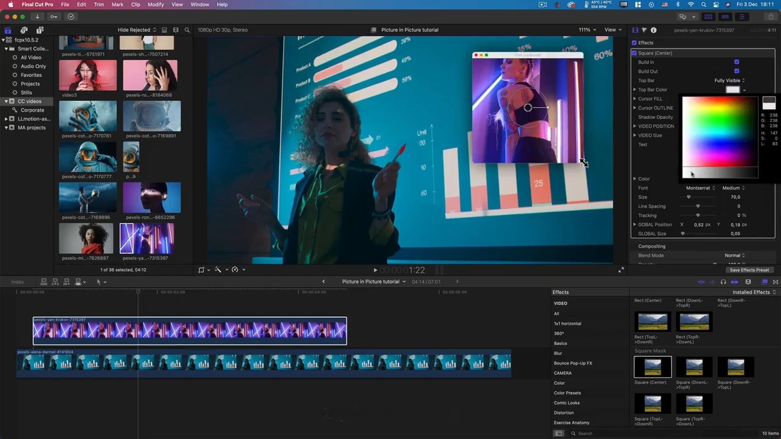781x439 pixels.
Task: Select Square (TopR->DownL) effect thumbnail
Action: coord(694,403)
